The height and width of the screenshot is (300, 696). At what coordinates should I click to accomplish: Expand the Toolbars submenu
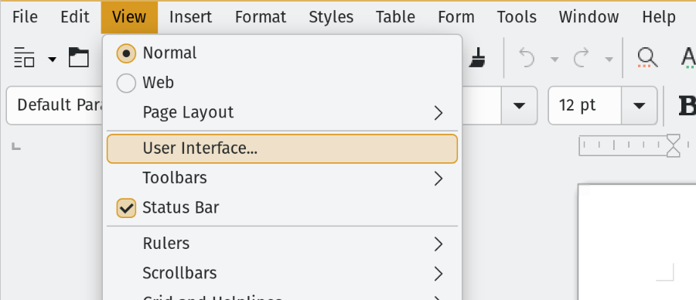281,178
